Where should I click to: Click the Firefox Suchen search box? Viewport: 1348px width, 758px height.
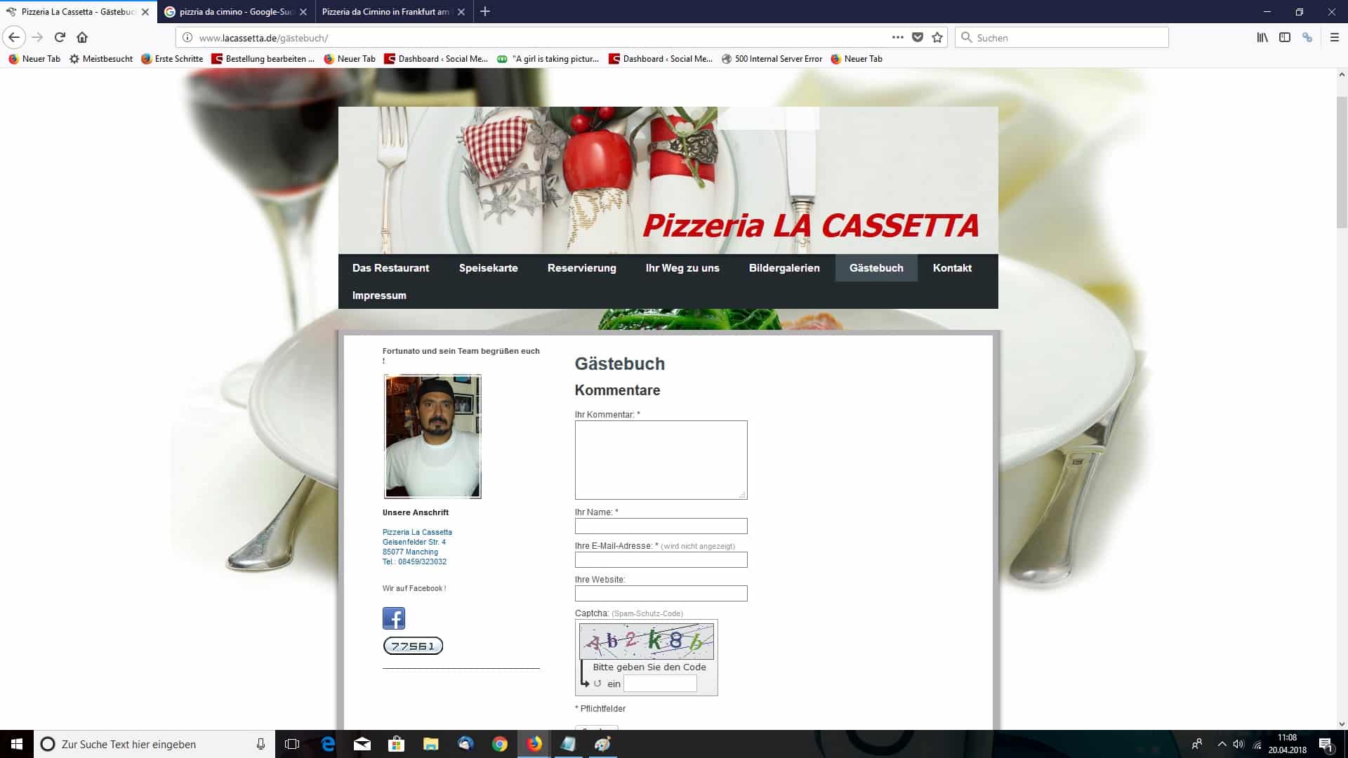[x=1062, y=37]
